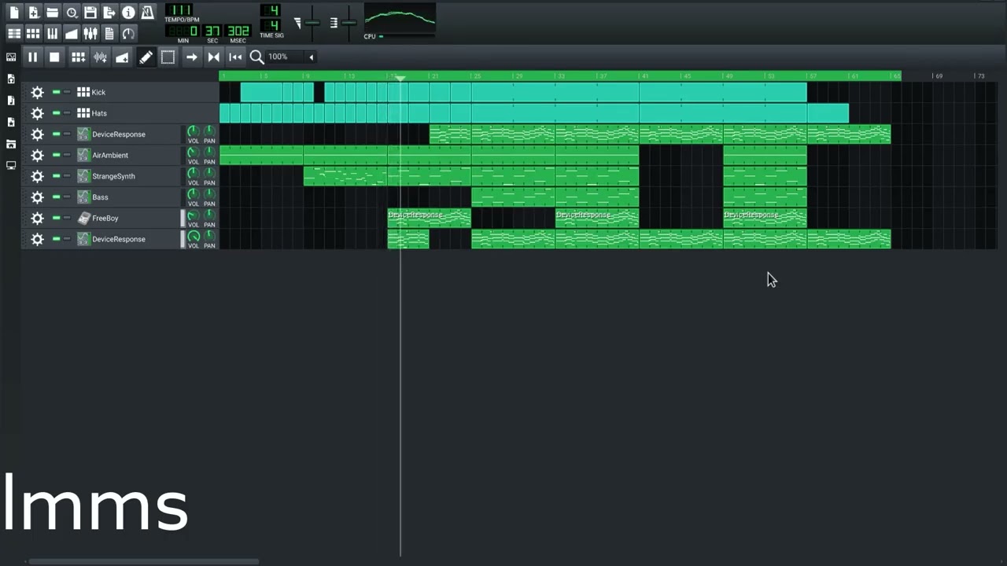Add an automation track
Viewport: 1007px width, 566px height.
click(x=122, y=57)
